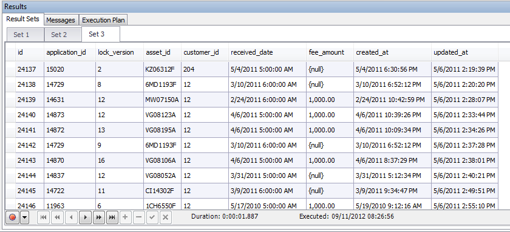The width and height of the screenshot is (510, 232).
Task: Click created_at cell 5/4/2011 6:30:56 PM
Action: pos(393,69)
